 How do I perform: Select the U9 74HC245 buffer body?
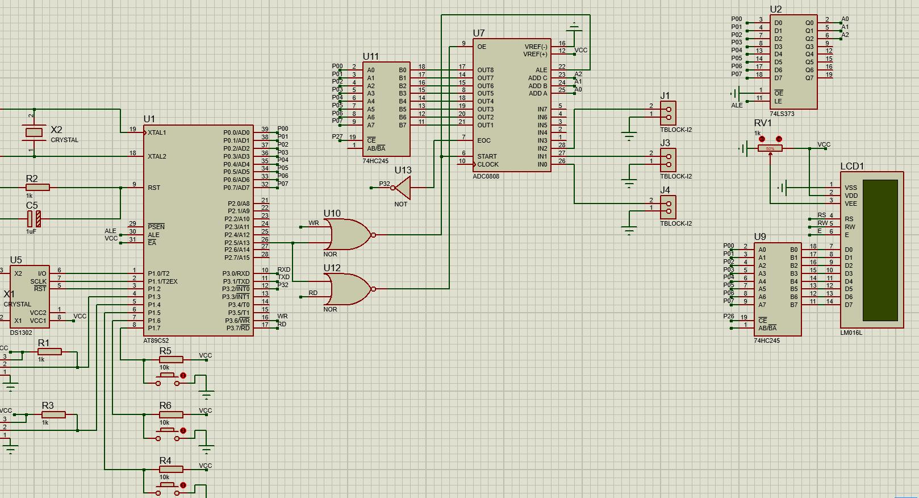(x=778, y=289)
